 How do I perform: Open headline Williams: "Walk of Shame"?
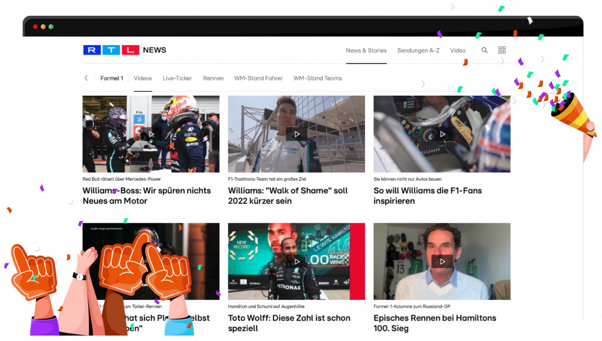click(x=287, y=196)
